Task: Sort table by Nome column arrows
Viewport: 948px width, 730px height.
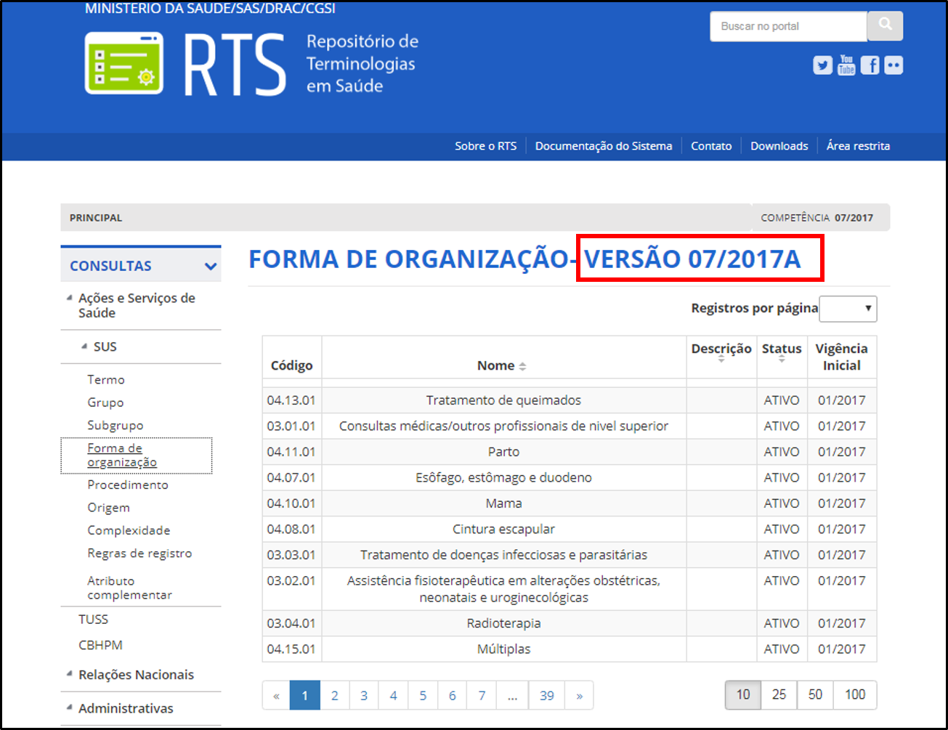Action: (522, 367)
